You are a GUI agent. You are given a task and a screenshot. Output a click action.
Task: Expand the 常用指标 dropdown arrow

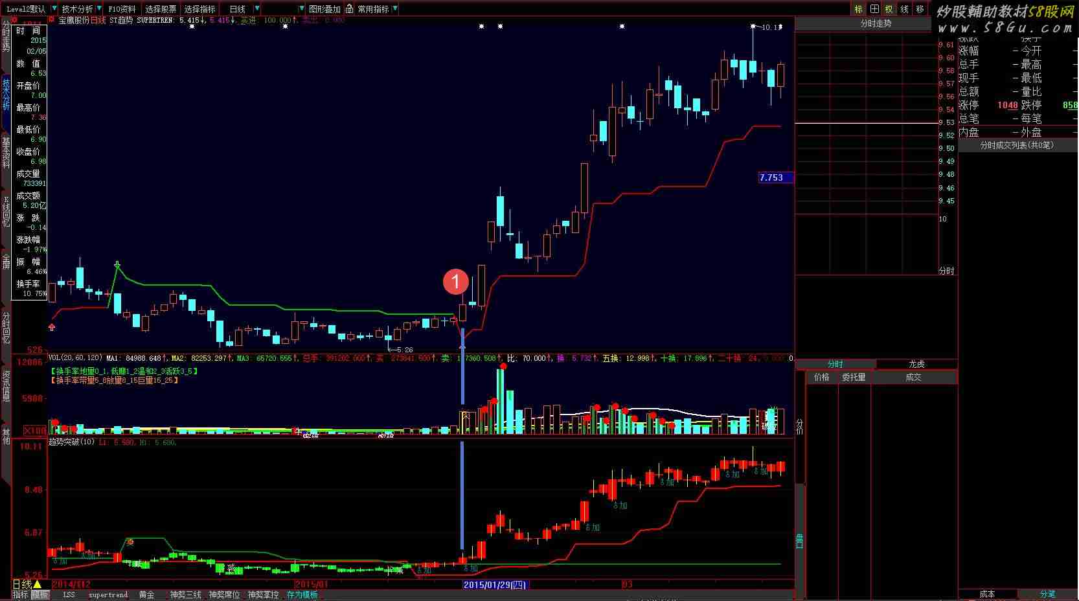pyautogui.click(x=395, y=9)
